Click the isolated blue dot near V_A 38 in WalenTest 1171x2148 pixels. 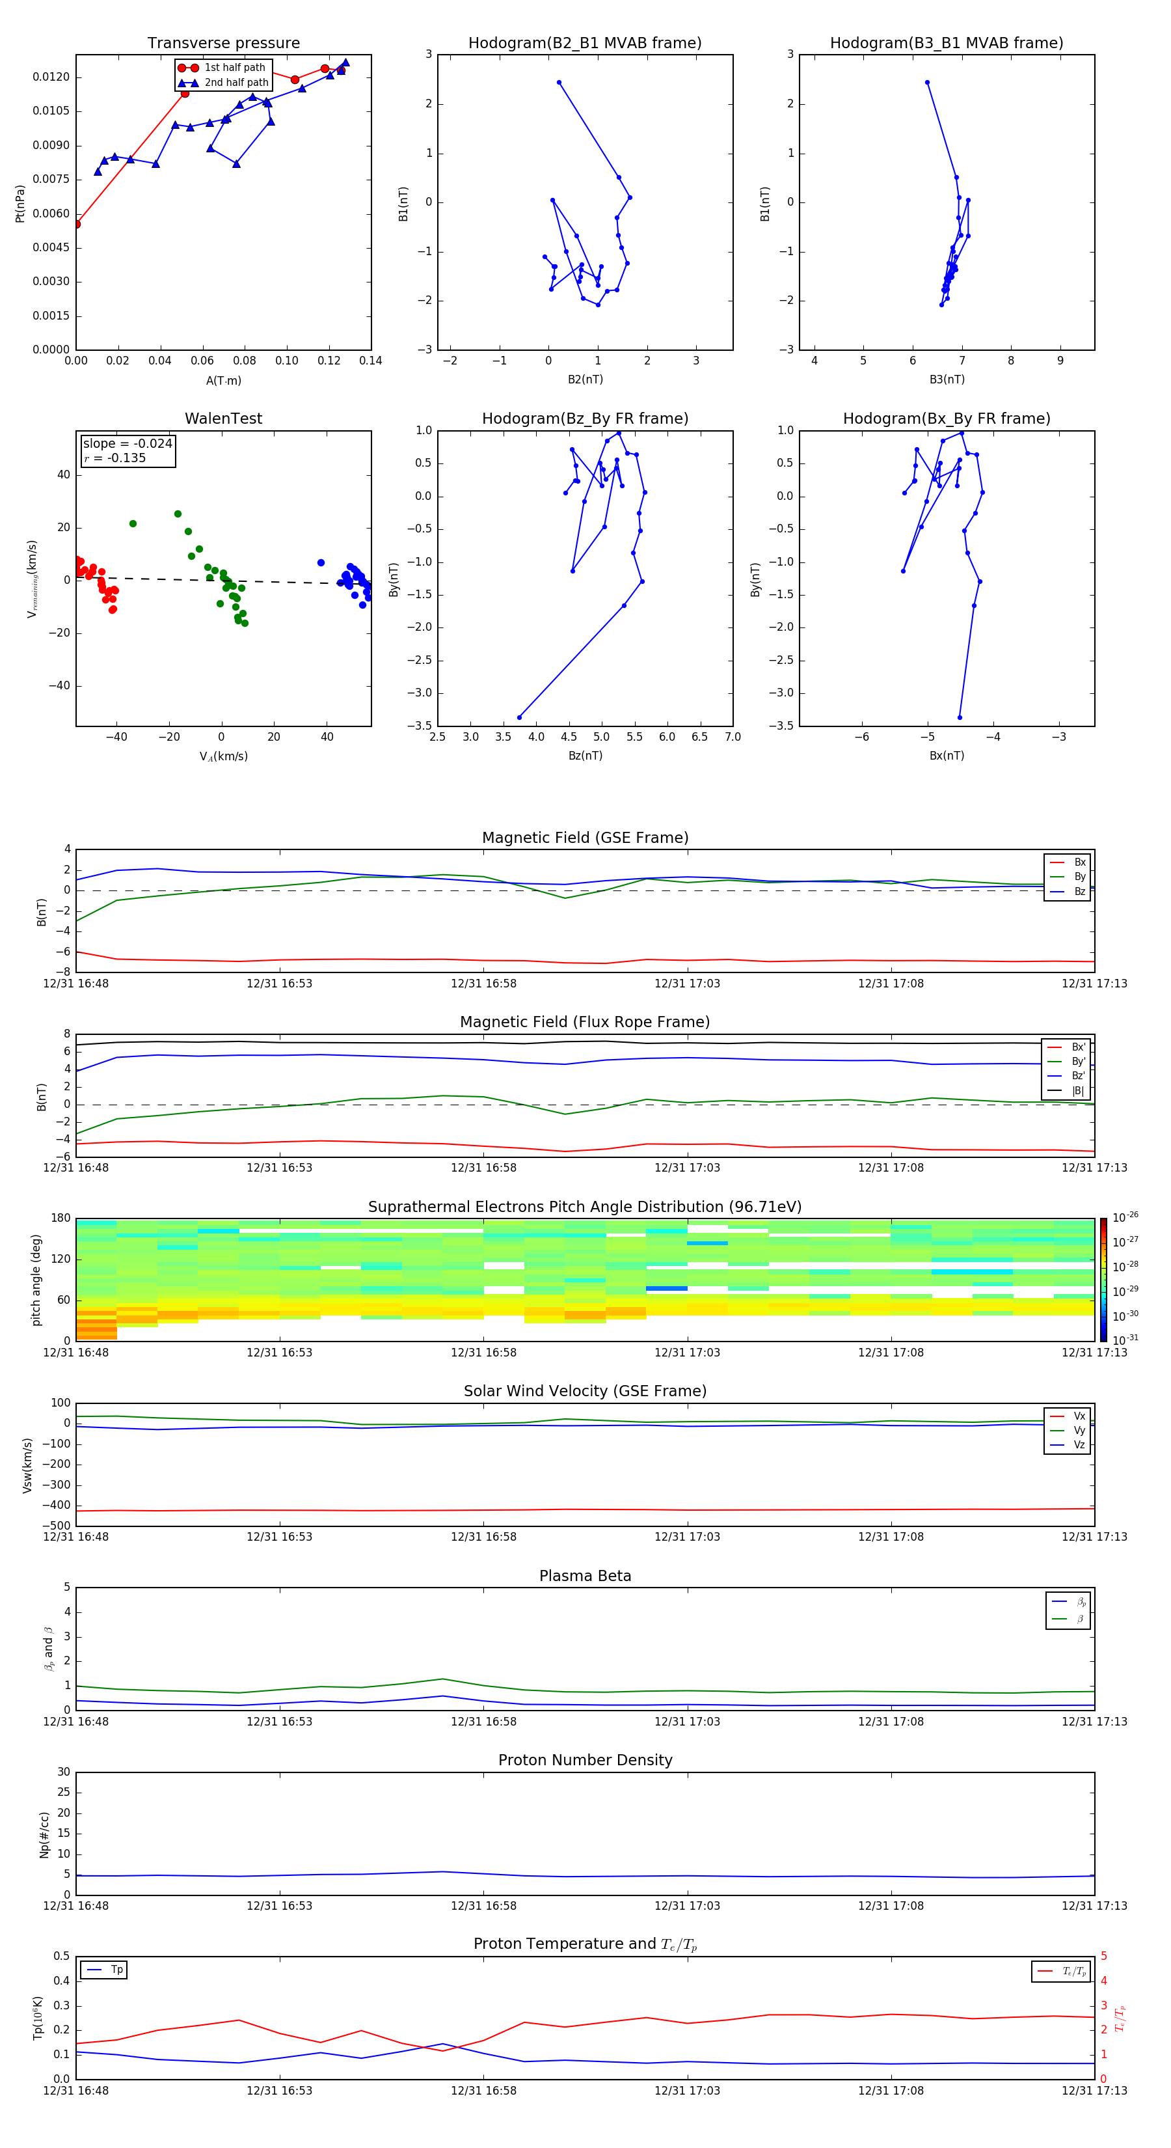[321, 563]
